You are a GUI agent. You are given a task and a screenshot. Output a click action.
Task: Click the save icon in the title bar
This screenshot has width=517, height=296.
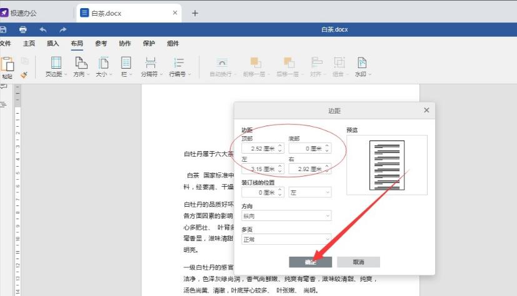pos(3,29)
